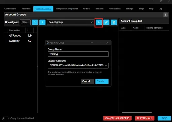
Task: Click the Cancel button in dialog
Action: (87, 81)
